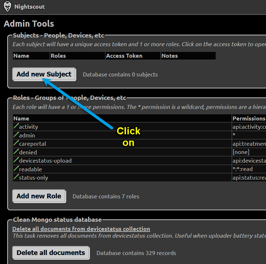Select the 'readable' role name
Screen dimensions: 266x264
pos(31,170)
